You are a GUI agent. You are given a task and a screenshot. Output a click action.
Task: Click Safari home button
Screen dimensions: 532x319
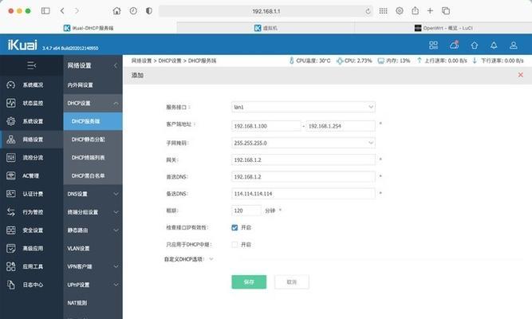click(x=116, y=11)
